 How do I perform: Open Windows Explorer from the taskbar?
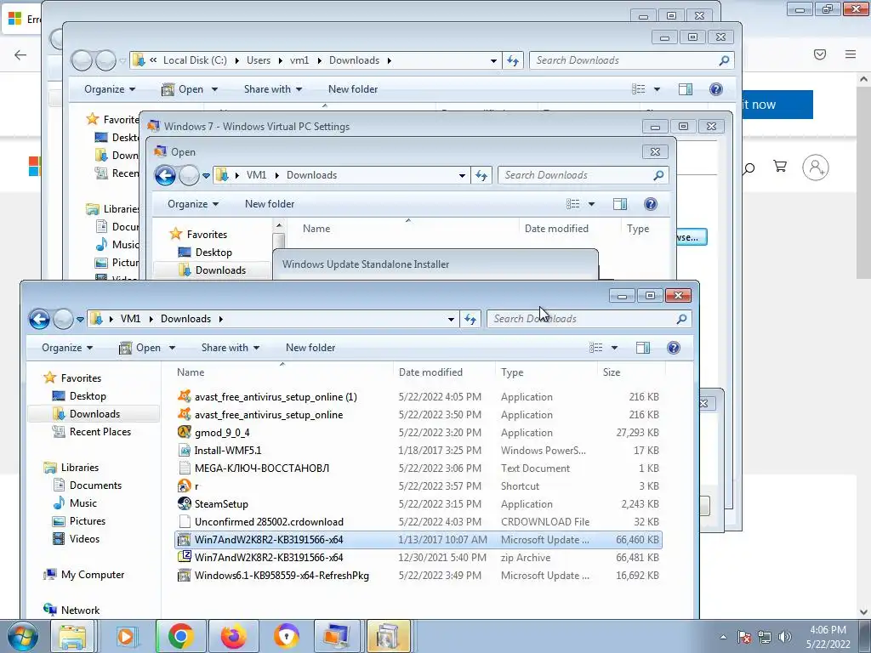[72, 636]
